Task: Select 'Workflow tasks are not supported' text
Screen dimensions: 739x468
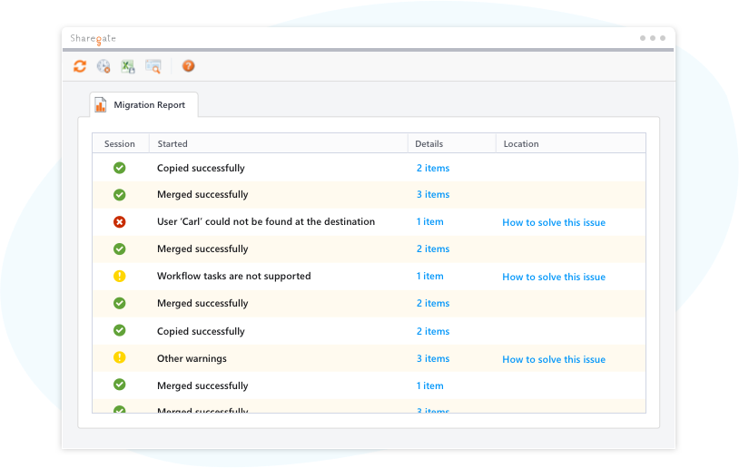Action: [233, 276]
